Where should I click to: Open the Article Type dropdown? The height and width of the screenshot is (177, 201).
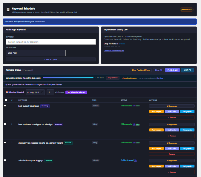36,53
